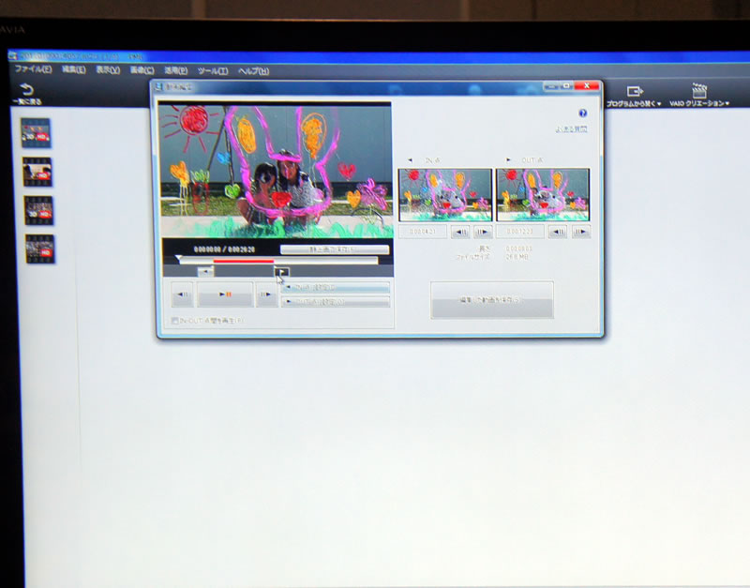750x588 pixels.
Task: Click the red trimmed range on the seek bar
Action: (243, 261)
